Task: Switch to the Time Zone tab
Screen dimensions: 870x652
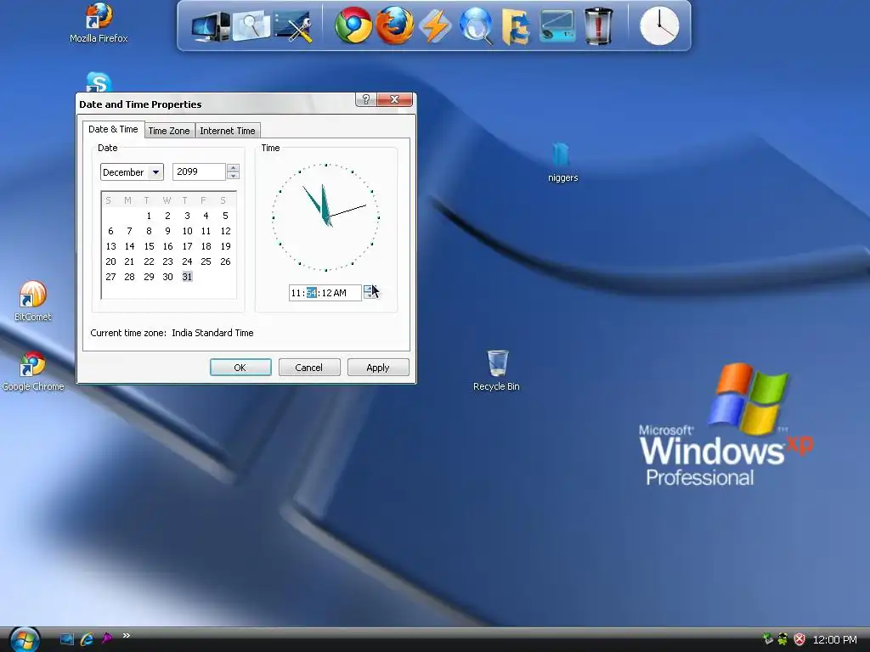Action: click(x=169, y=131)
